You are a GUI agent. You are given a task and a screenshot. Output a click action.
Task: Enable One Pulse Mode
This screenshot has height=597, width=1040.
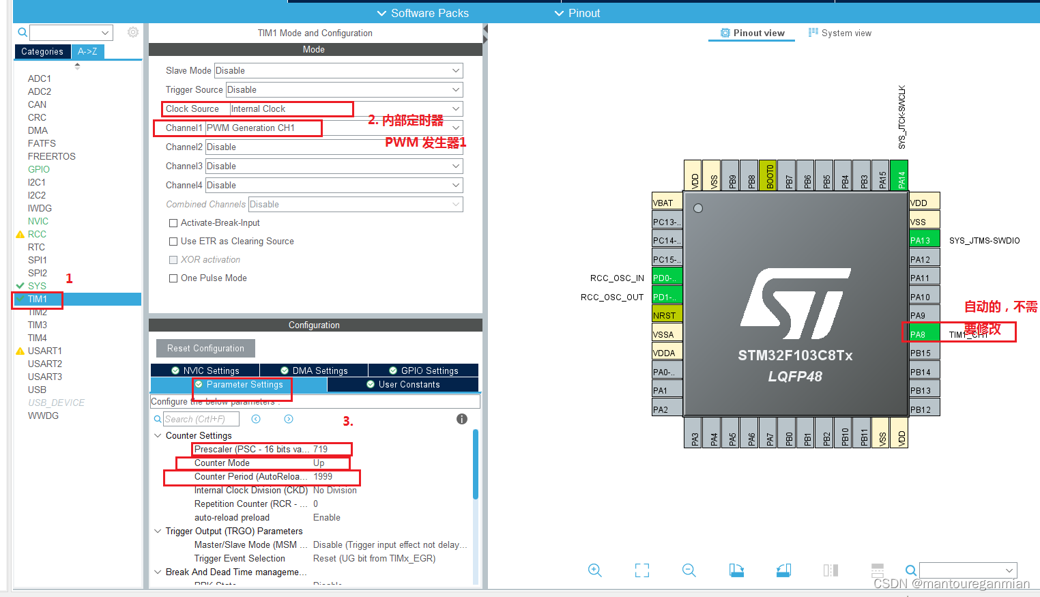pyautogui.click(x=173, y=278)
